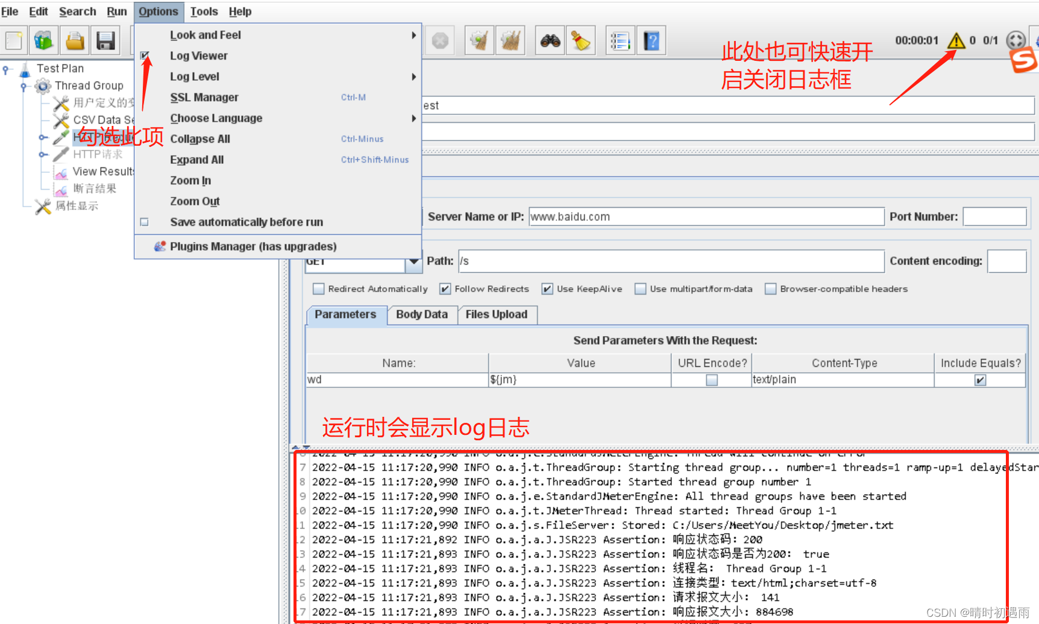Switch to the Body Data tab

pyautogui.click(x=422, y=314)
